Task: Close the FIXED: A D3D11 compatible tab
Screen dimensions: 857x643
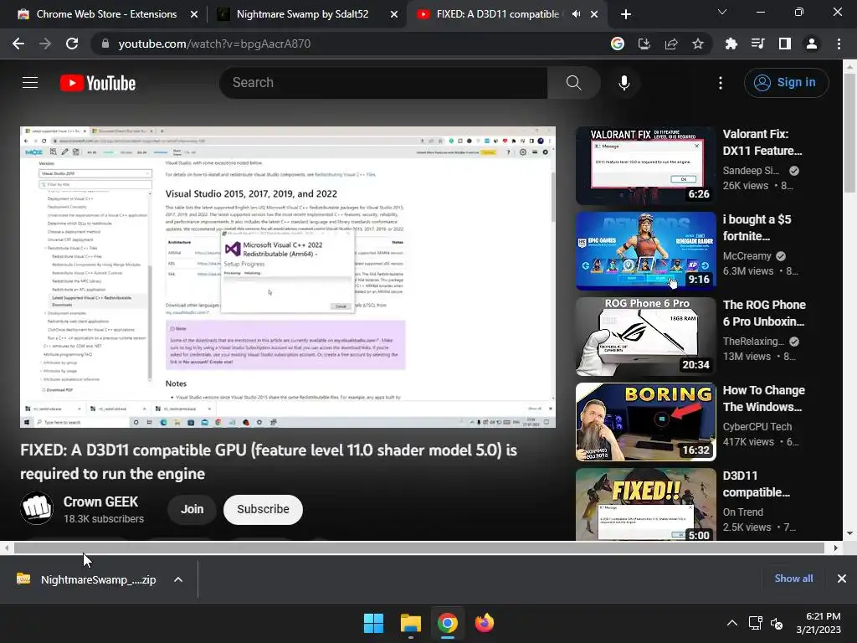Action: click(x=594, y=14)
